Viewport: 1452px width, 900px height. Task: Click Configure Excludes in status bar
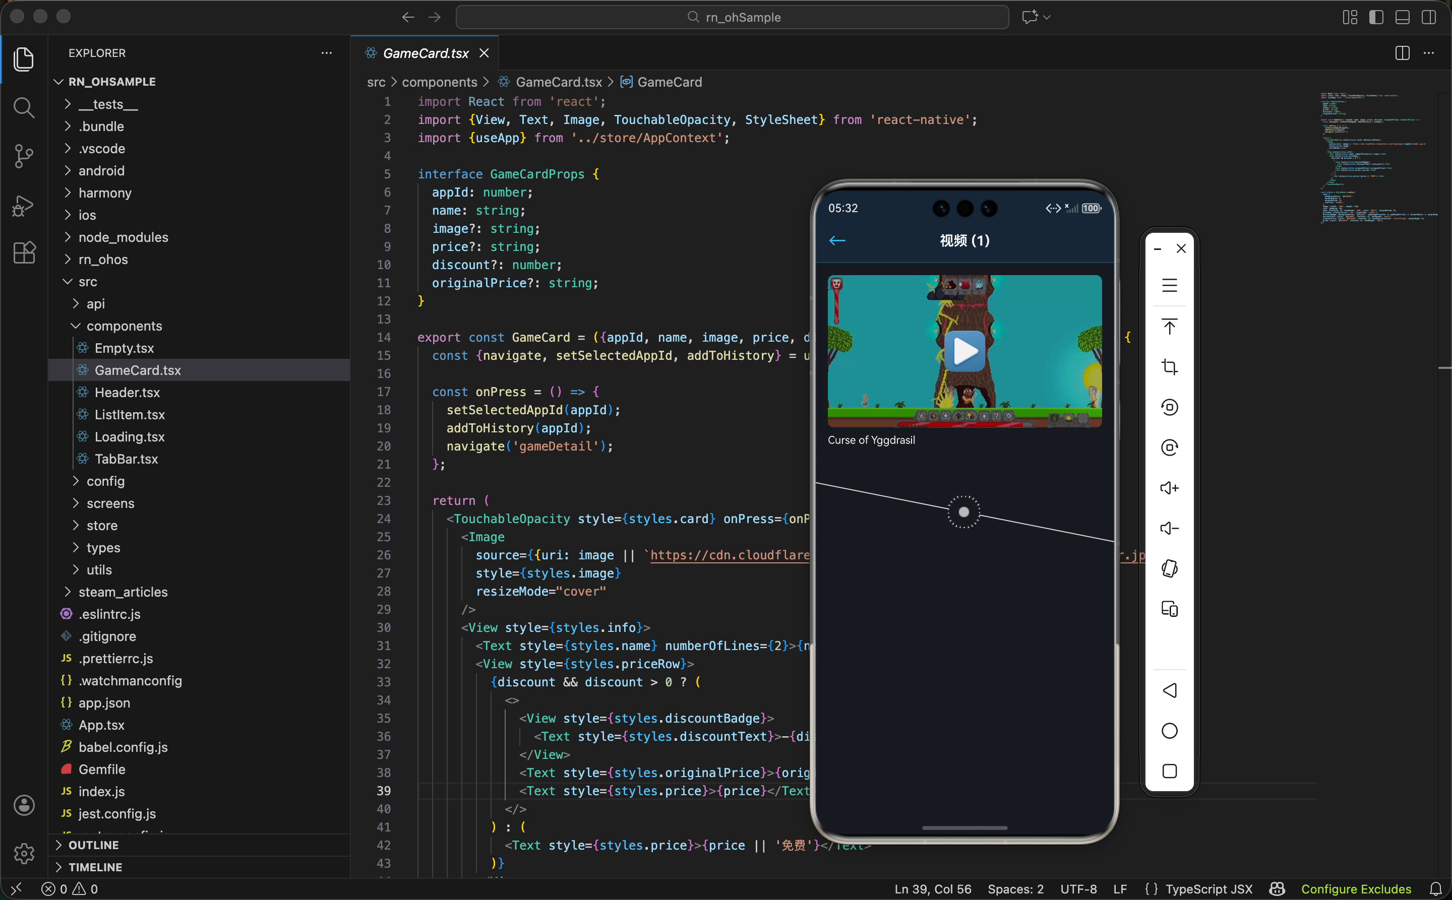(x=1356, y=889)
